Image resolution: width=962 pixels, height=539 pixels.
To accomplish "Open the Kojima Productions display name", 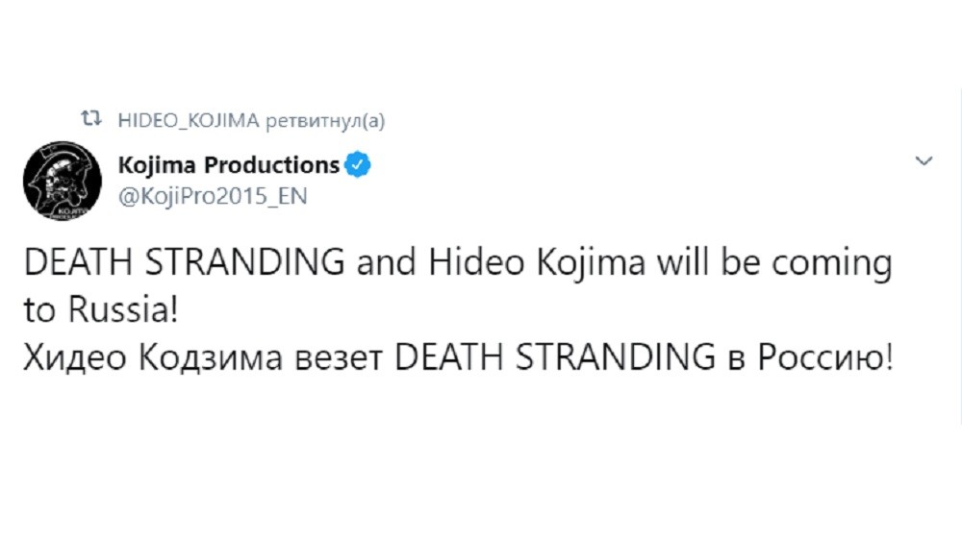I will (x=228, y=165).
